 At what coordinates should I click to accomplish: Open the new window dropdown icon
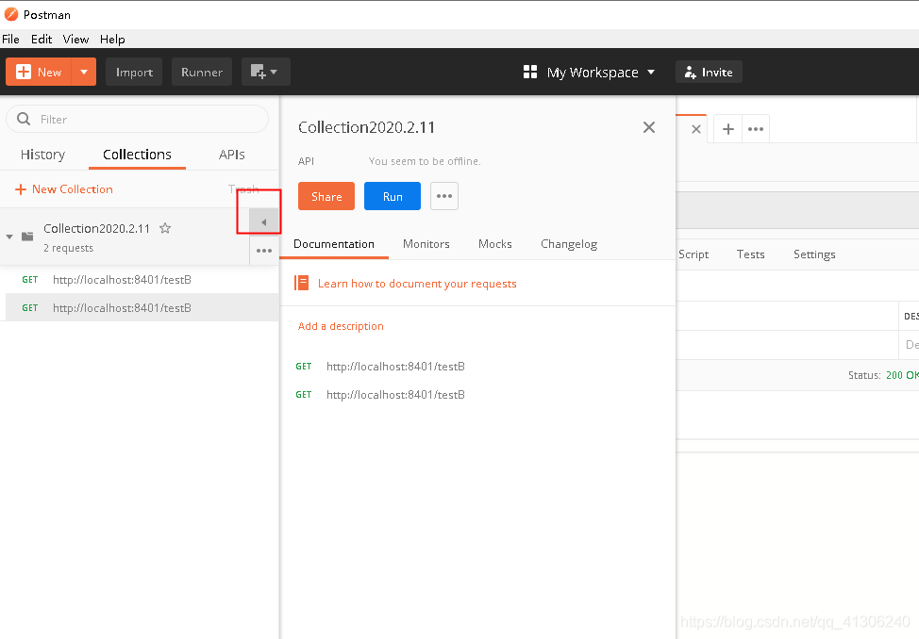point(265,72)
